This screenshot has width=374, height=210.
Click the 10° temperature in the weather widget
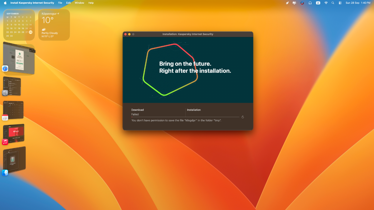point(47,21)
